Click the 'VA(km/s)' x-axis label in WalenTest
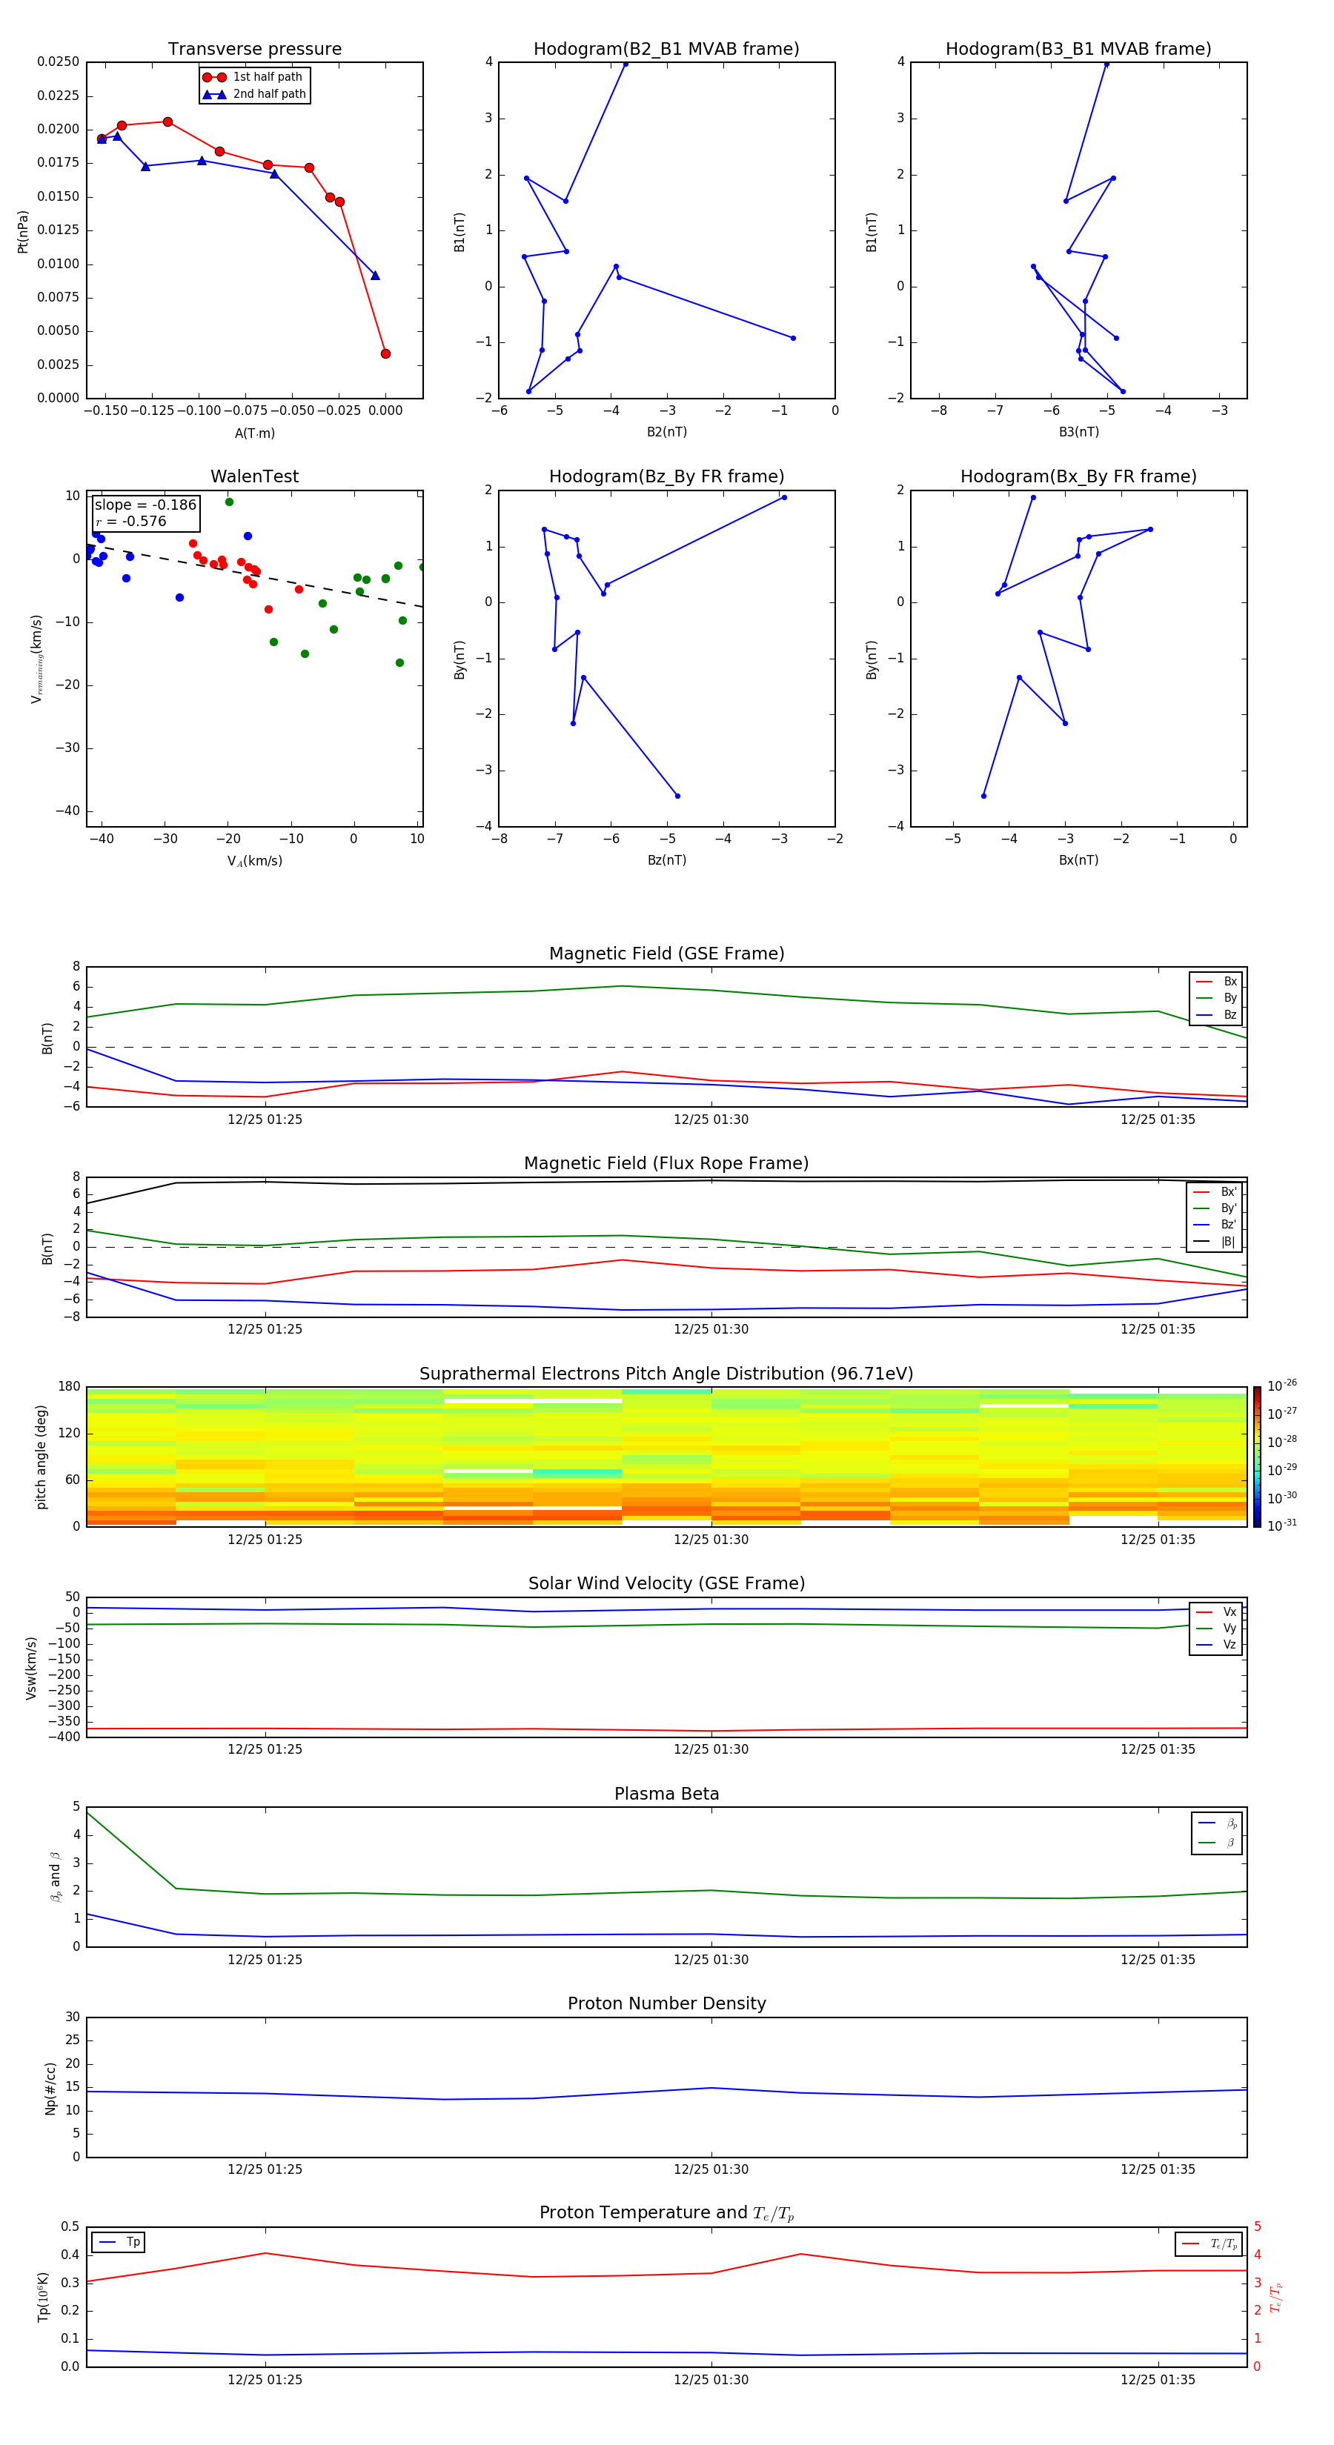This screenshot has height=2445, width=1334. tap(254, 862)
